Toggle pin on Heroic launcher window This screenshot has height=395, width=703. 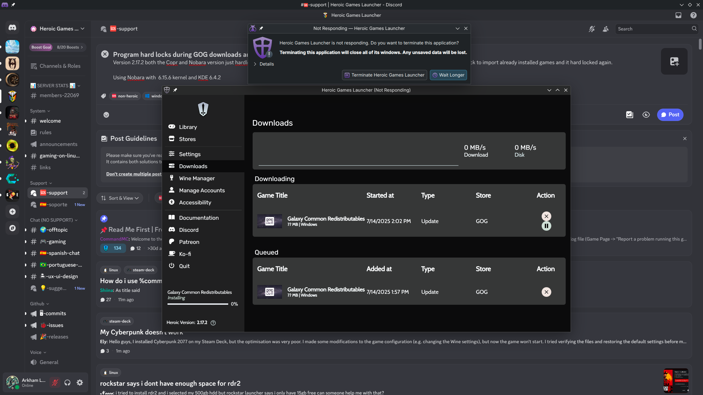[x=175, y=90]
